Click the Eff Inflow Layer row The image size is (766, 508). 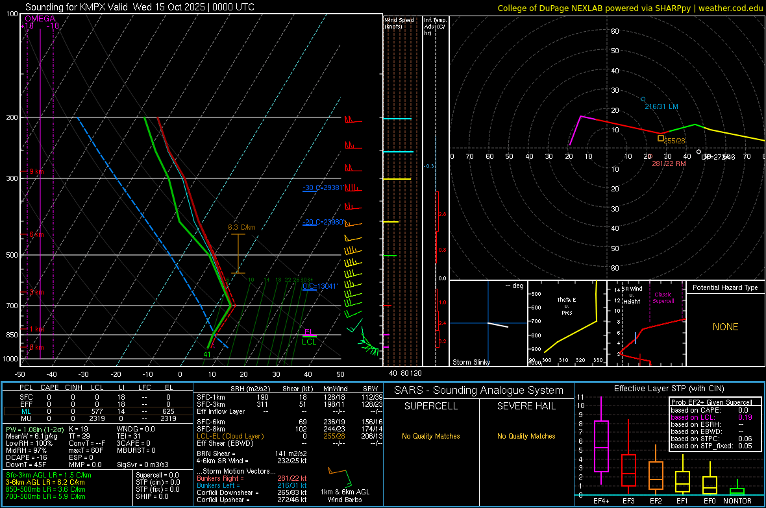coord(290,411)
